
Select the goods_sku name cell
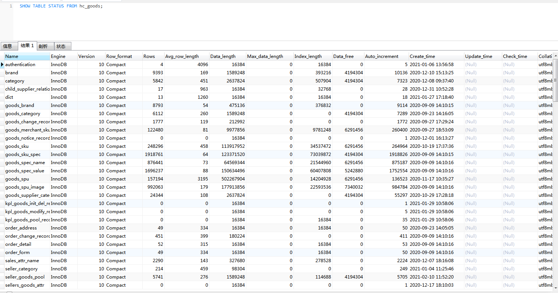point(27,146)
